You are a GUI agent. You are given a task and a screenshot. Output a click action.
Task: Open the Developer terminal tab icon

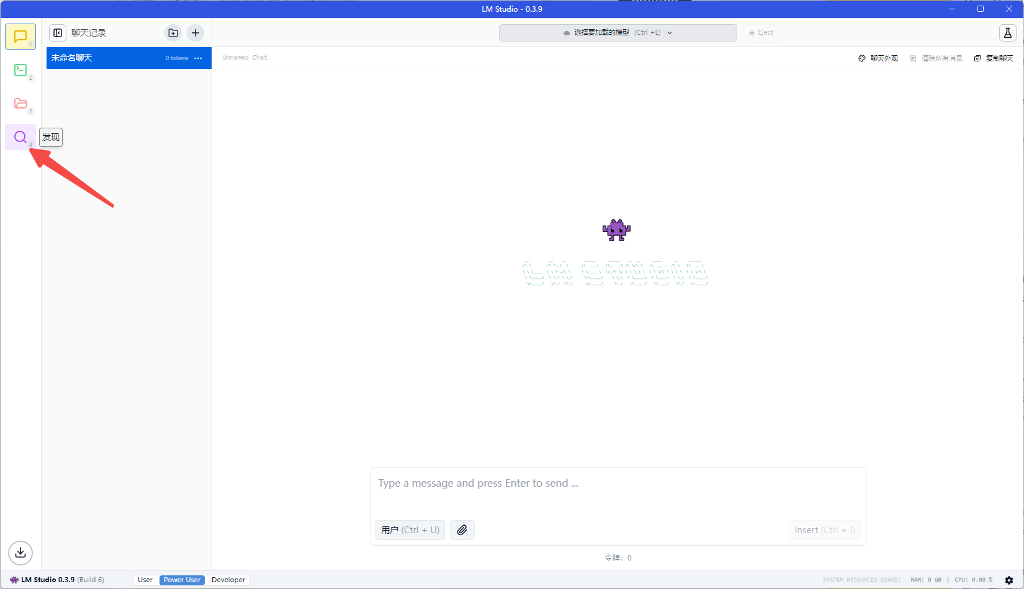(x=20, y=70)
